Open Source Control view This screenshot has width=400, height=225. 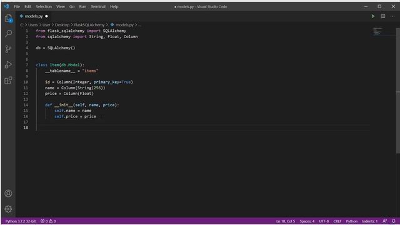[x=8, y=49]
